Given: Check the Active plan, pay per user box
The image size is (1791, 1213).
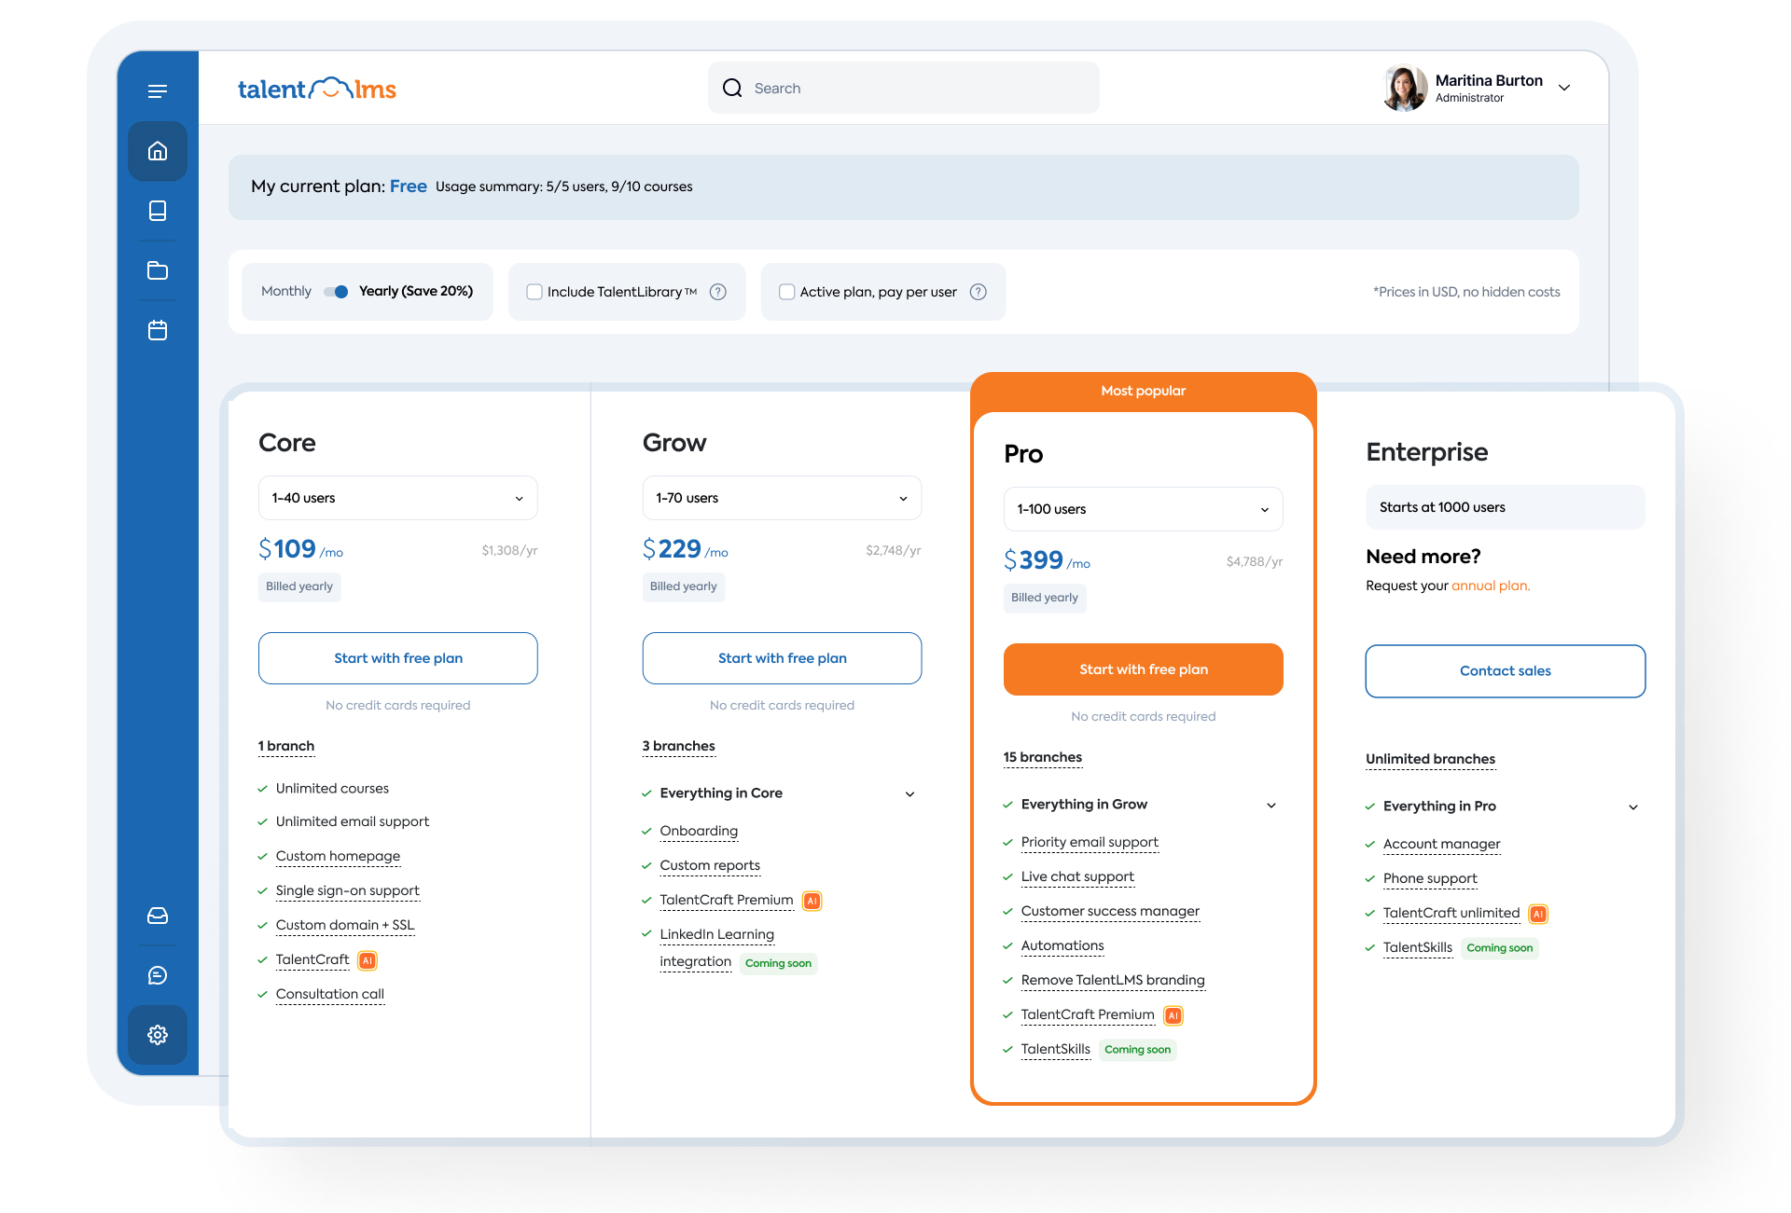Looking at the screenshot, I should click(787, 292).
